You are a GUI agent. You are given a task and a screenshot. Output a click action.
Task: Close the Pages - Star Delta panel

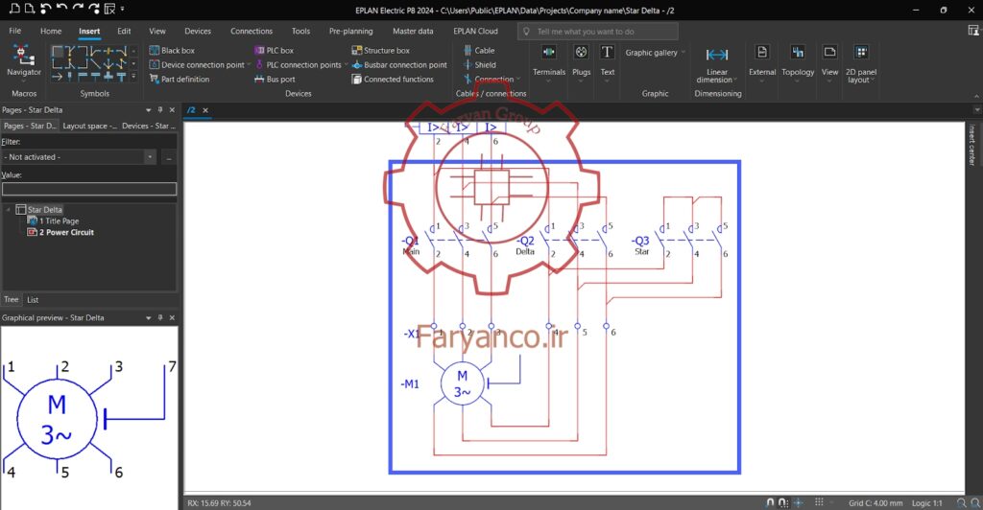[x=172, y=109]
